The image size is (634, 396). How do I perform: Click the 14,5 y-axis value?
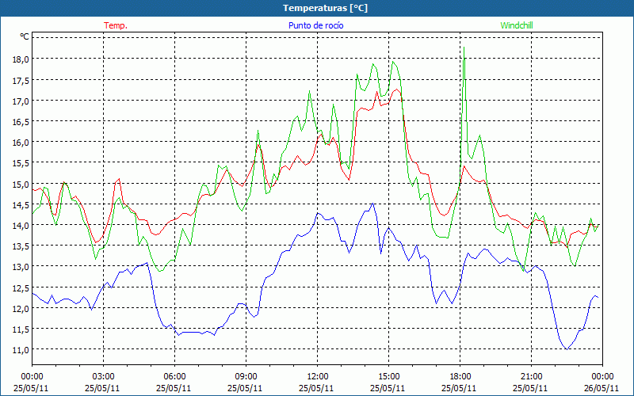pos(21,204)
